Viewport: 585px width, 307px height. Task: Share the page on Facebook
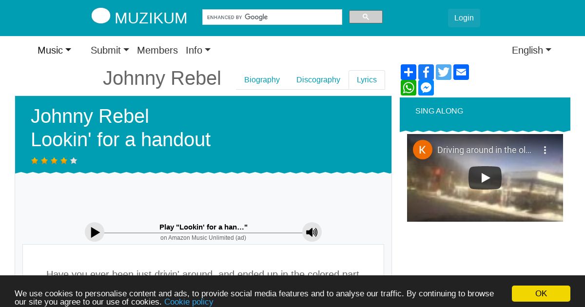tap(426, 72)
